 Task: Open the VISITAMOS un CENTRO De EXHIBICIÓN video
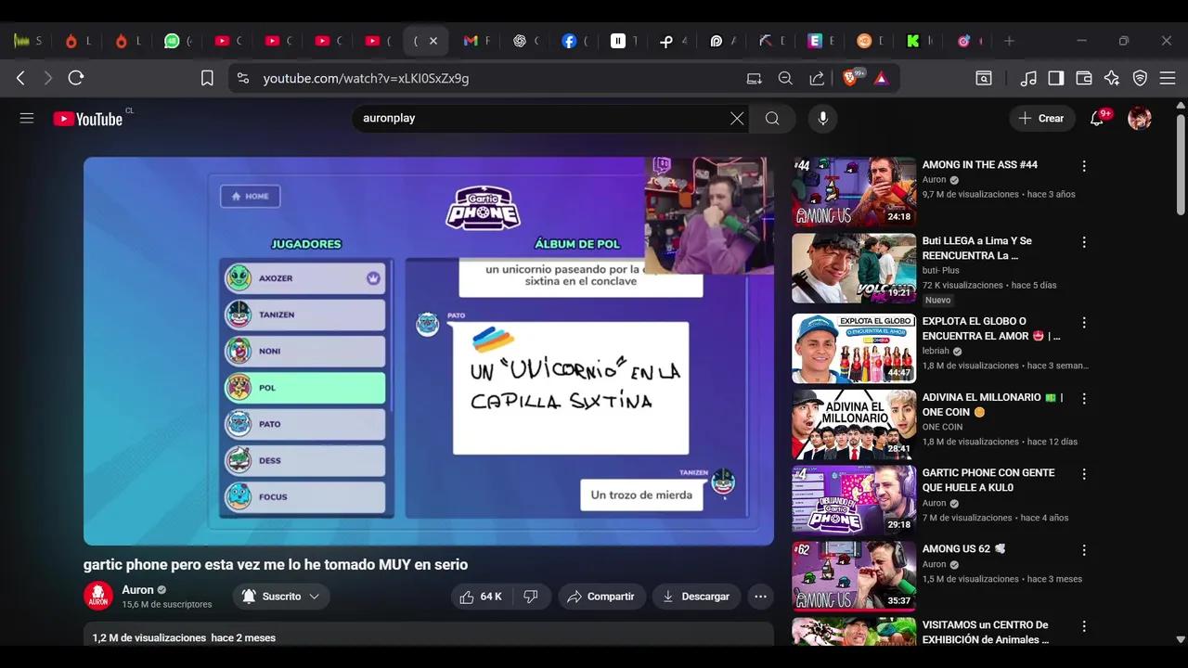[985, 632]
